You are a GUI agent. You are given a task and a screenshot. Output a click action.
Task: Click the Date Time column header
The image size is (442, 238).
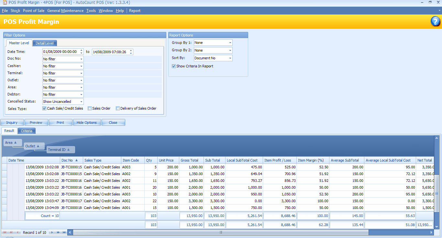pyautogui.click(x=34, y=160)
